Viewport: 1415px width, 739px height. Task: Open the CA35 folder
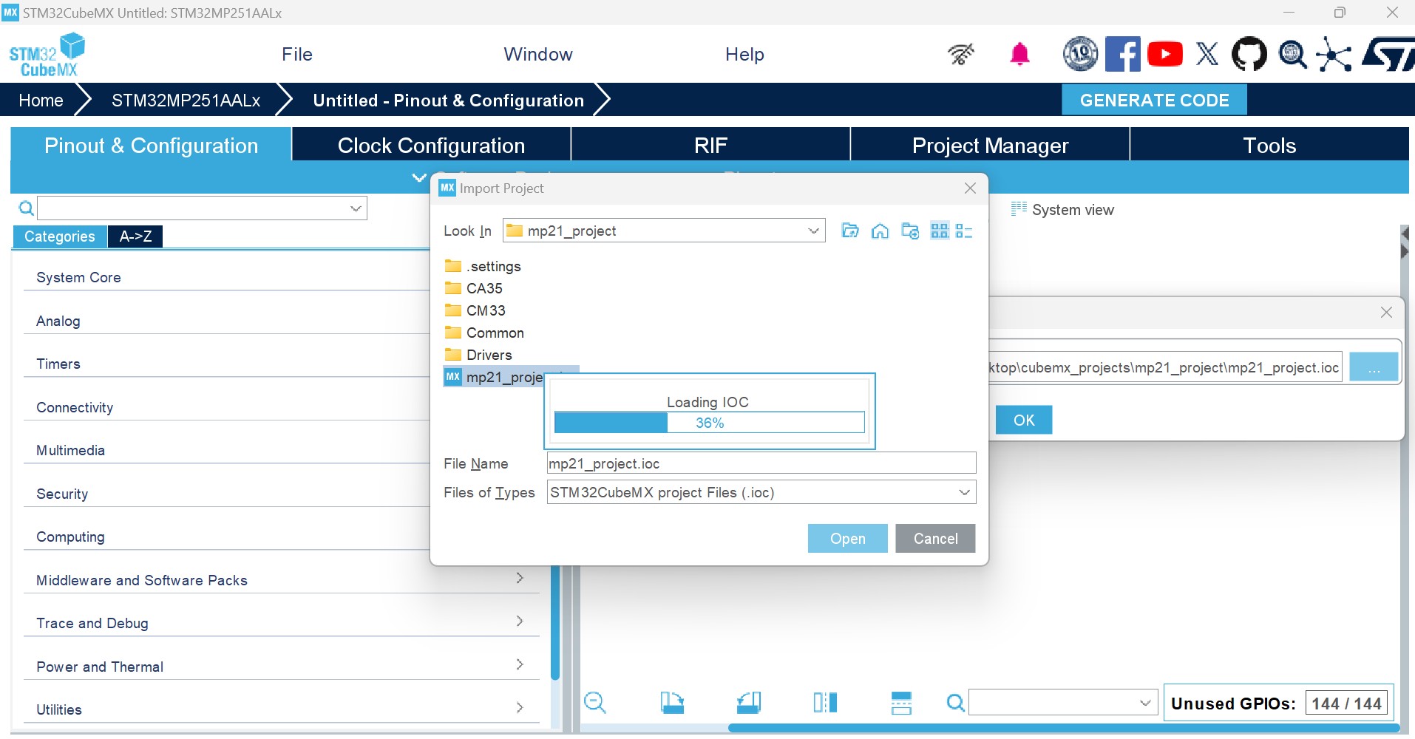coord(474,288)
